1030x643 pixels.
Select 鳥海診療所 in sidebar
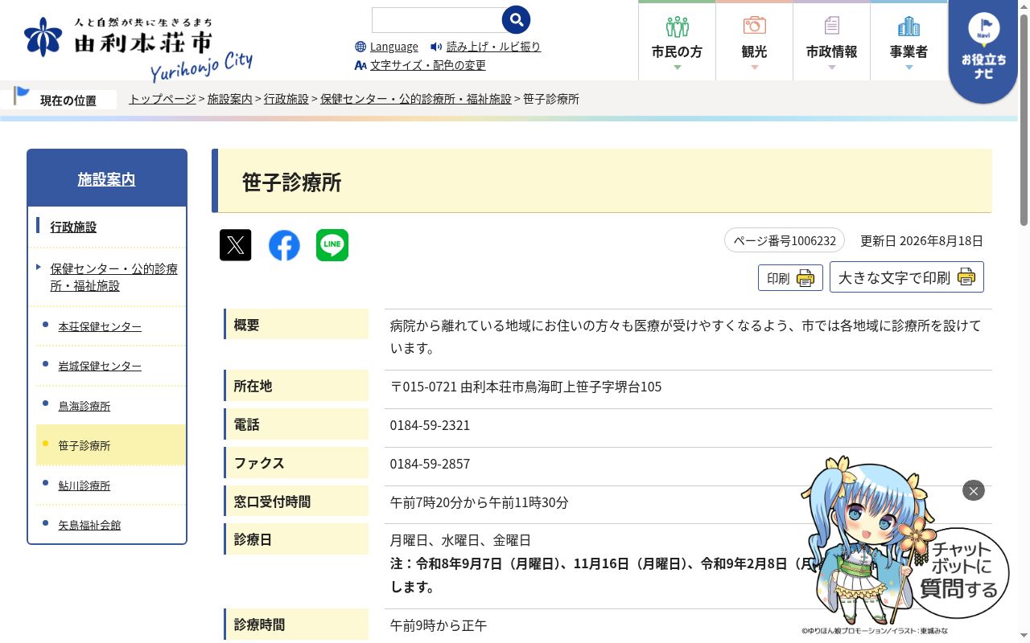coord(84,406)
